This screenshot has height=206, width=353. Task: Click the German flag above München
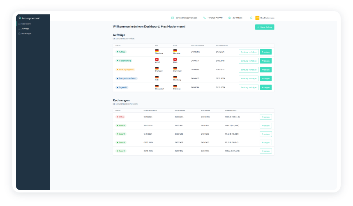pos(175,86)
